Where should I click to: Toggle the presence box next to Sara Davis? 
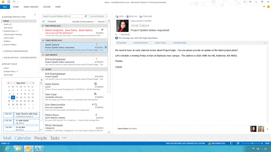click(120, 35)
